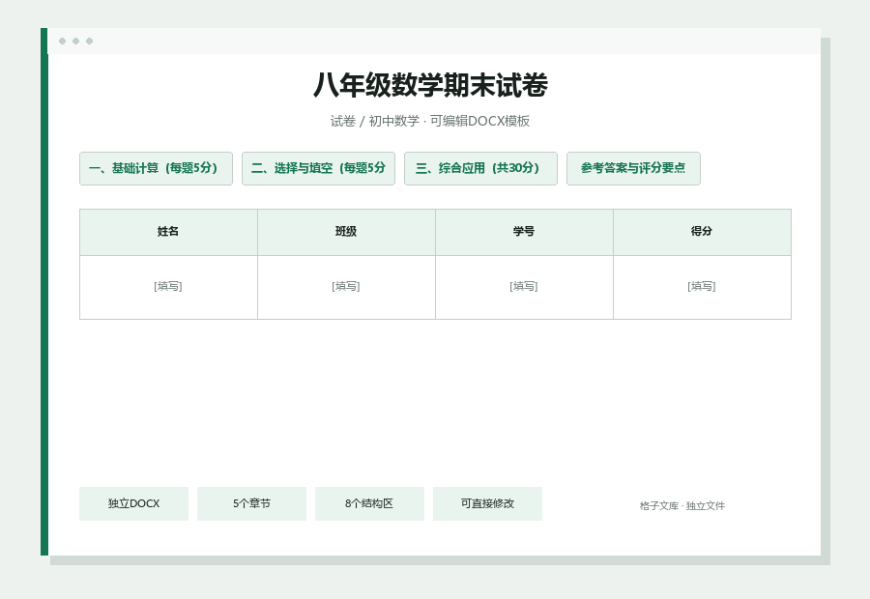Click the 格子文库 · 独立文件 footer text
The image size is (870, 599).
[681, 506]
